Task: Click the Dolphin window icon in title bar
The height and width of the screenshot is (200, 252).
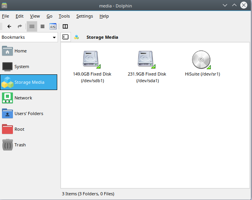Action: pos(4,5)
